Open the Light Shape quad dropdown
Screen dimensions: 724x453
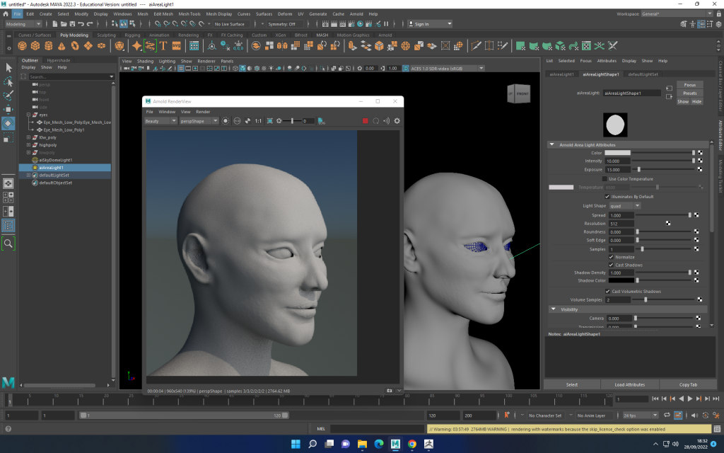[625, 206]
